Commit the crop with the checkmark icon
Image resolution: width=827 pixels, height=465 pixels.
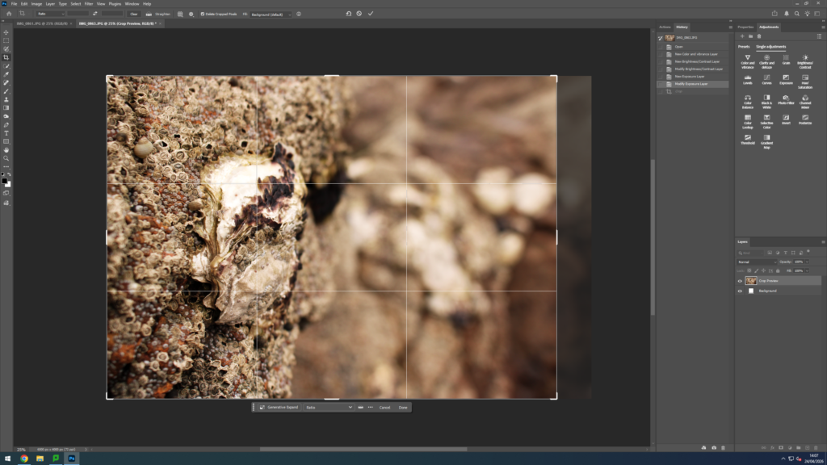(371, 14)
